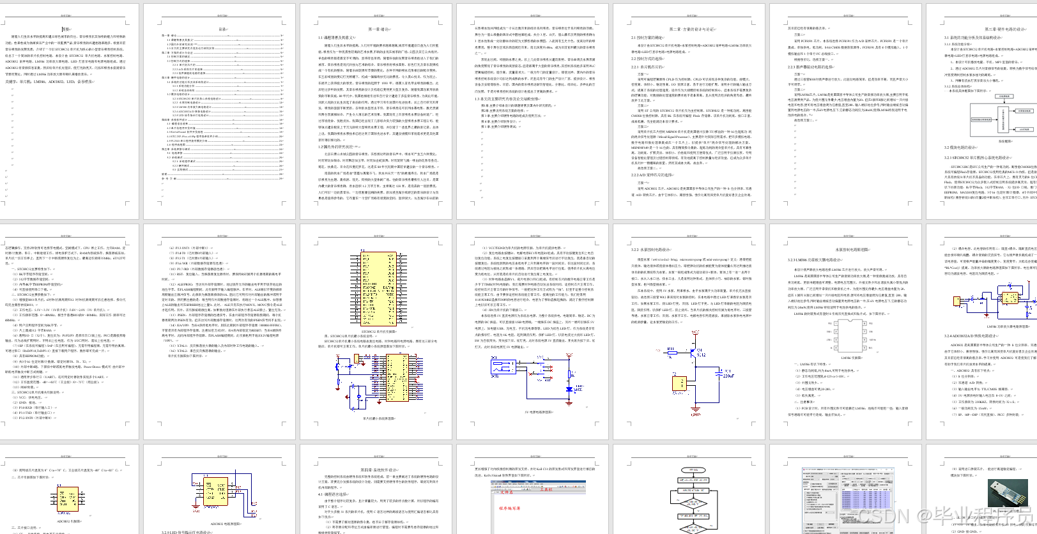Select the 5V 电源电路原理图 diagram

[539, 381]
